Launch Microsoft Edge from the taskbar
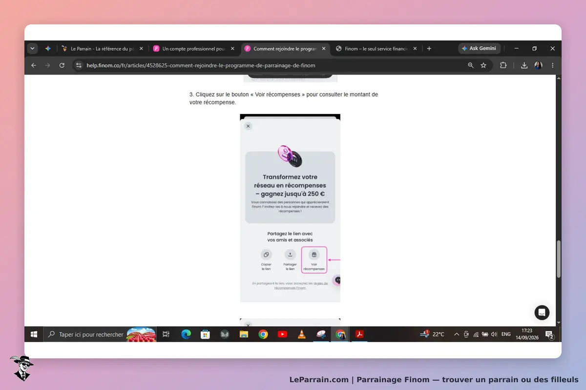Viewport: 586px width, 390px height. click(x=186, y=334)
